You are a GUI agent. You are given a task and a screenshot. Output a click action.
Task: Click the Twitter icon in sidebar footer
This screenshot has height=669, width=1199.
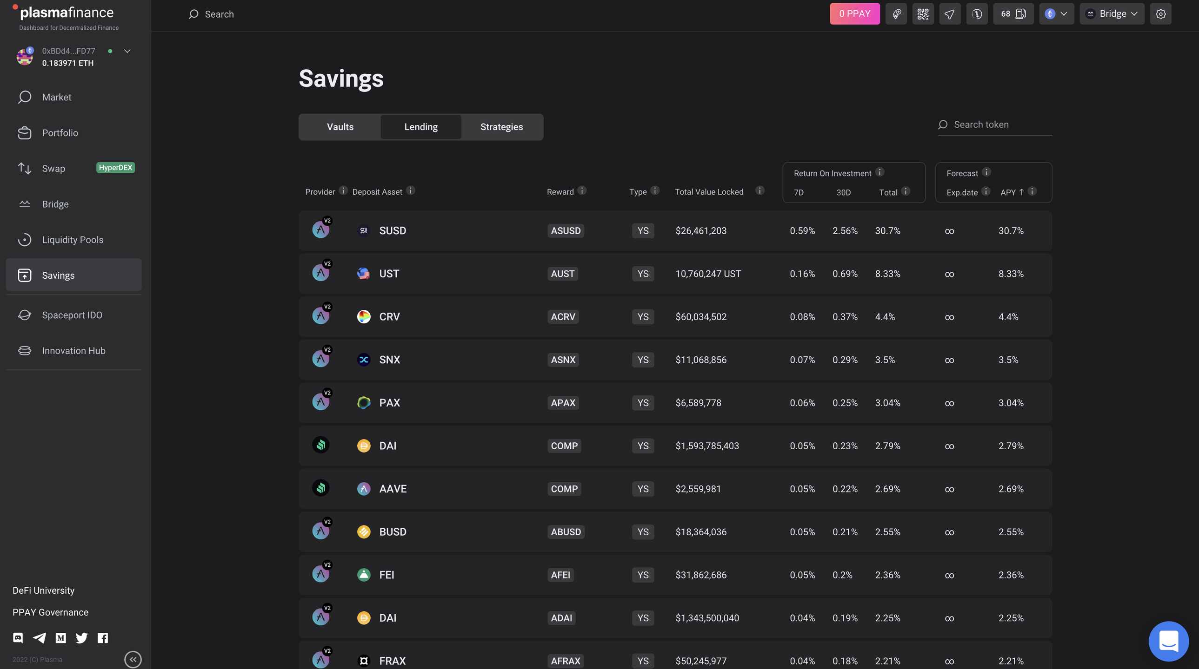tap(81, 638)
